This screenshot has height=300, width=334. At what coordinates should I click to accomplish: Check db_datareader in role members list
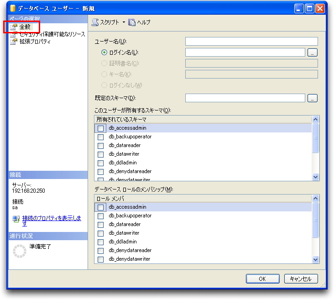pyautogui.click(x=100, y=225)
